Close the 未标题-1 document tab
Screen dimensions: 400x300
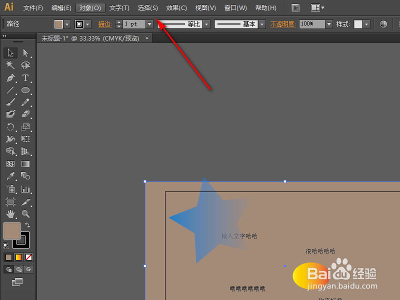click(x=147, y=38)
